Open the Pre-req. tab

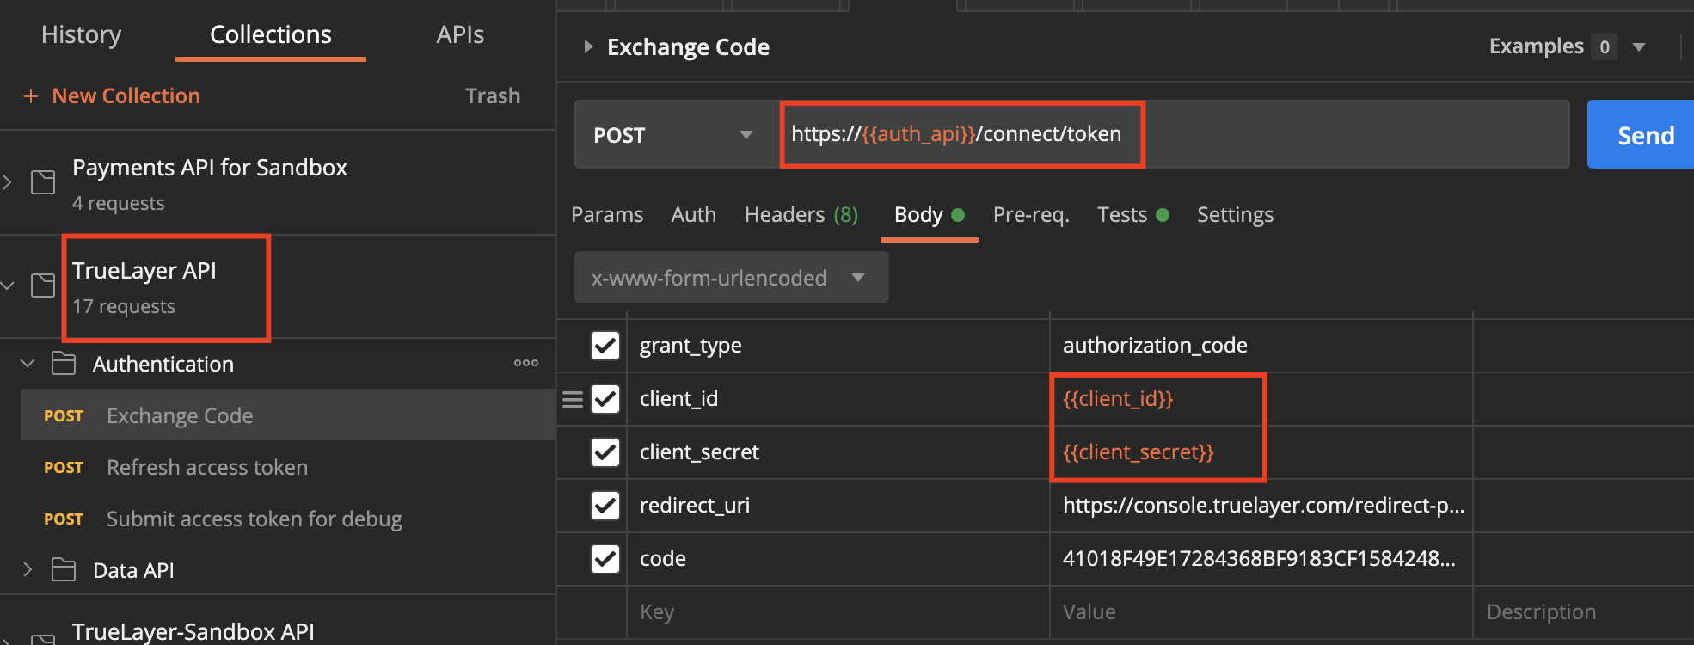click(1032, 215)
